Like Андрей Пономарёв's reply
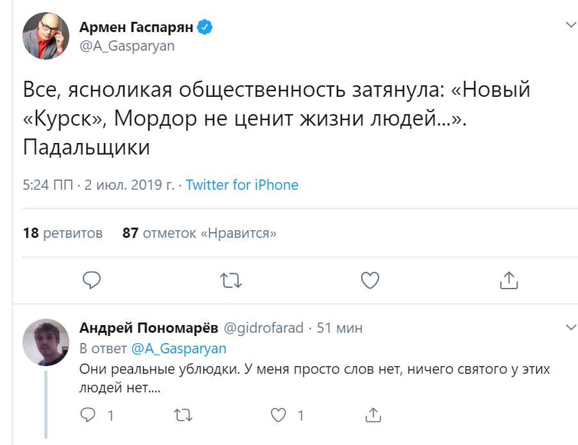The width and height of the screenshot is (578, 445). [x=278, y=416]
